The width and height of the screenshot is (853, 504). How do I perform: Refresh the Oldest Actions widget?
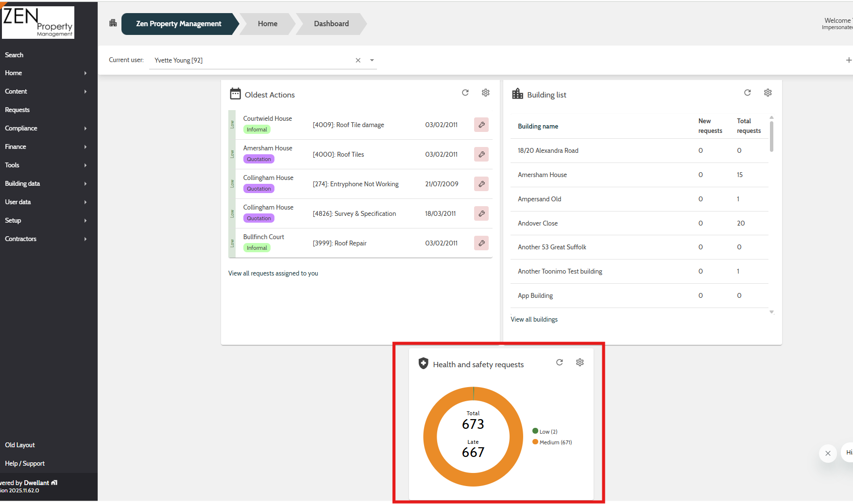point(465,93)
